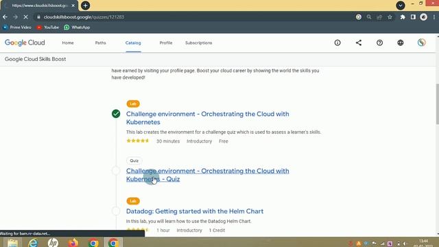Click the taskbar clock

[424, 242]
